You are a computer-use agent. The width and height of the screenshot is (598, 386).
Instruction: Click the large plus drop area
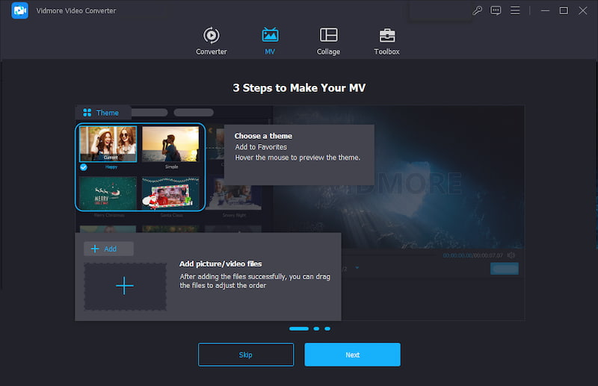click(125, 286)
